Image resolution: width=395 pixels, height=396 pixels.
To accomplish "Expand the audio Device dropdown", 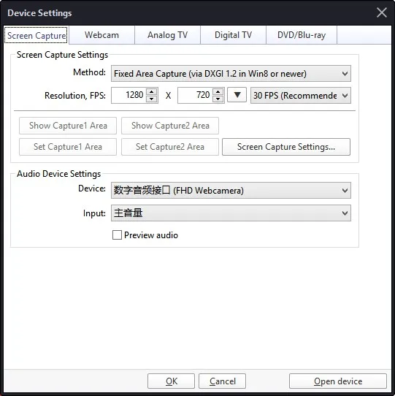I will (231, 191).
